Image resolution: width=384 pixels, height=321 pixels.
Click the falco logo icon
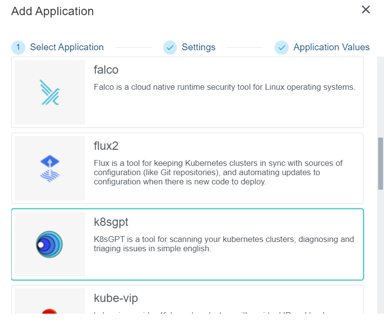(x=49, y=93)
